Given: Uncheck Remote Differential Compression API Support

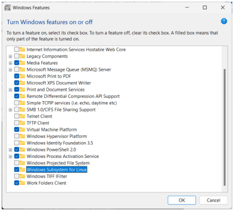Looking at the screenshot, I should (x=16, y=96).
